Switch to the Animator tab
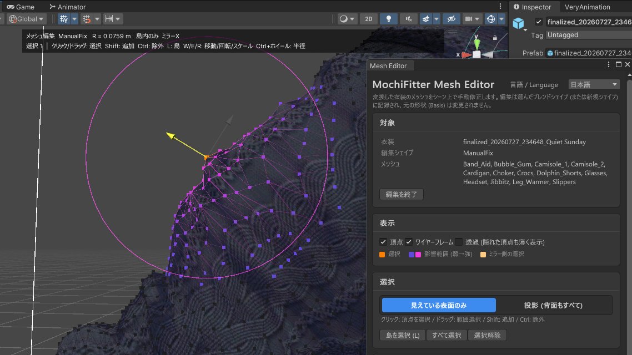Screen dimensions: 632x355 pyautogui.click(x=67, y=7)
